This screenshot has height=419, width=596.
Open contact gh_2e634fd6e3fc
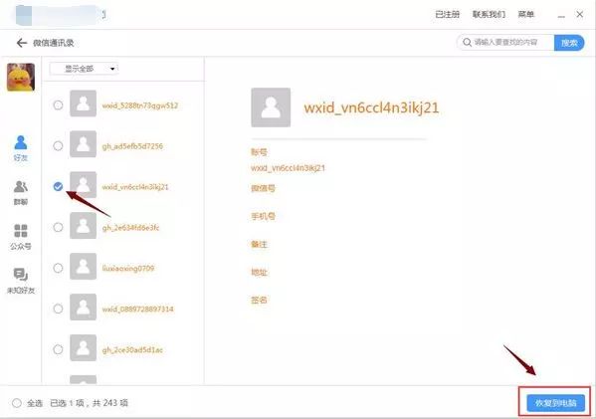tap(130, 227)
